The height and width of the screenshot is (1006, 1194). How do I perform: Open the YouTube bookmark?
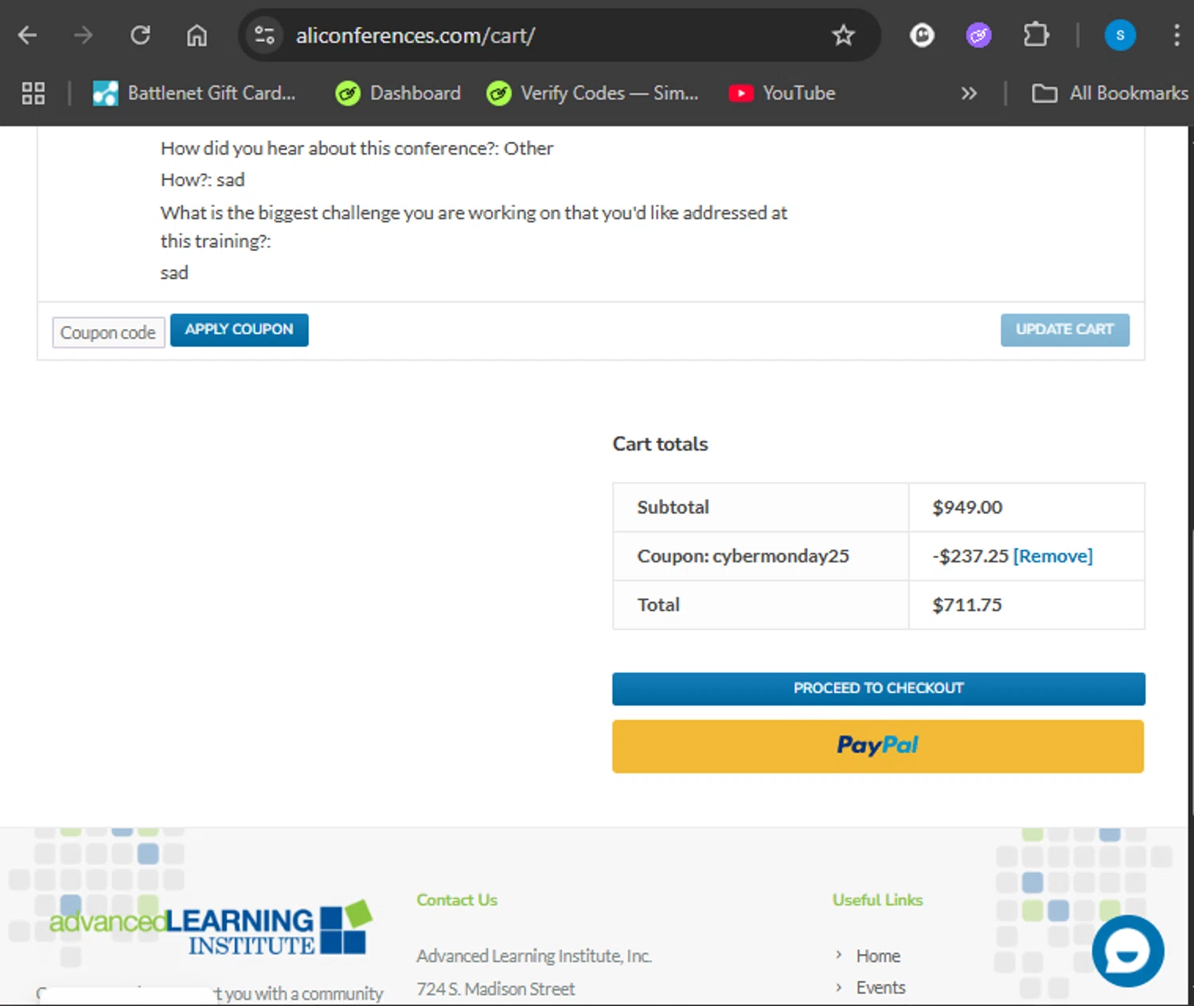tap(782, 93)
